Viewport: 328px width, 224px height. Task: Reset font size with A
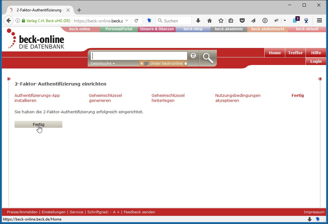click(114, 212)
